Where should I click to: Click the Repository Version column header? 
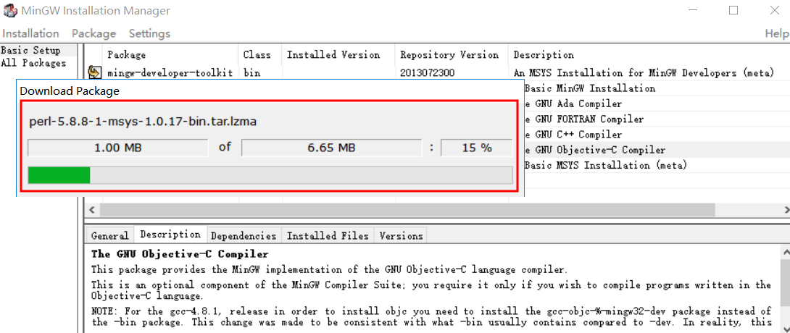(x=452, y=55)
